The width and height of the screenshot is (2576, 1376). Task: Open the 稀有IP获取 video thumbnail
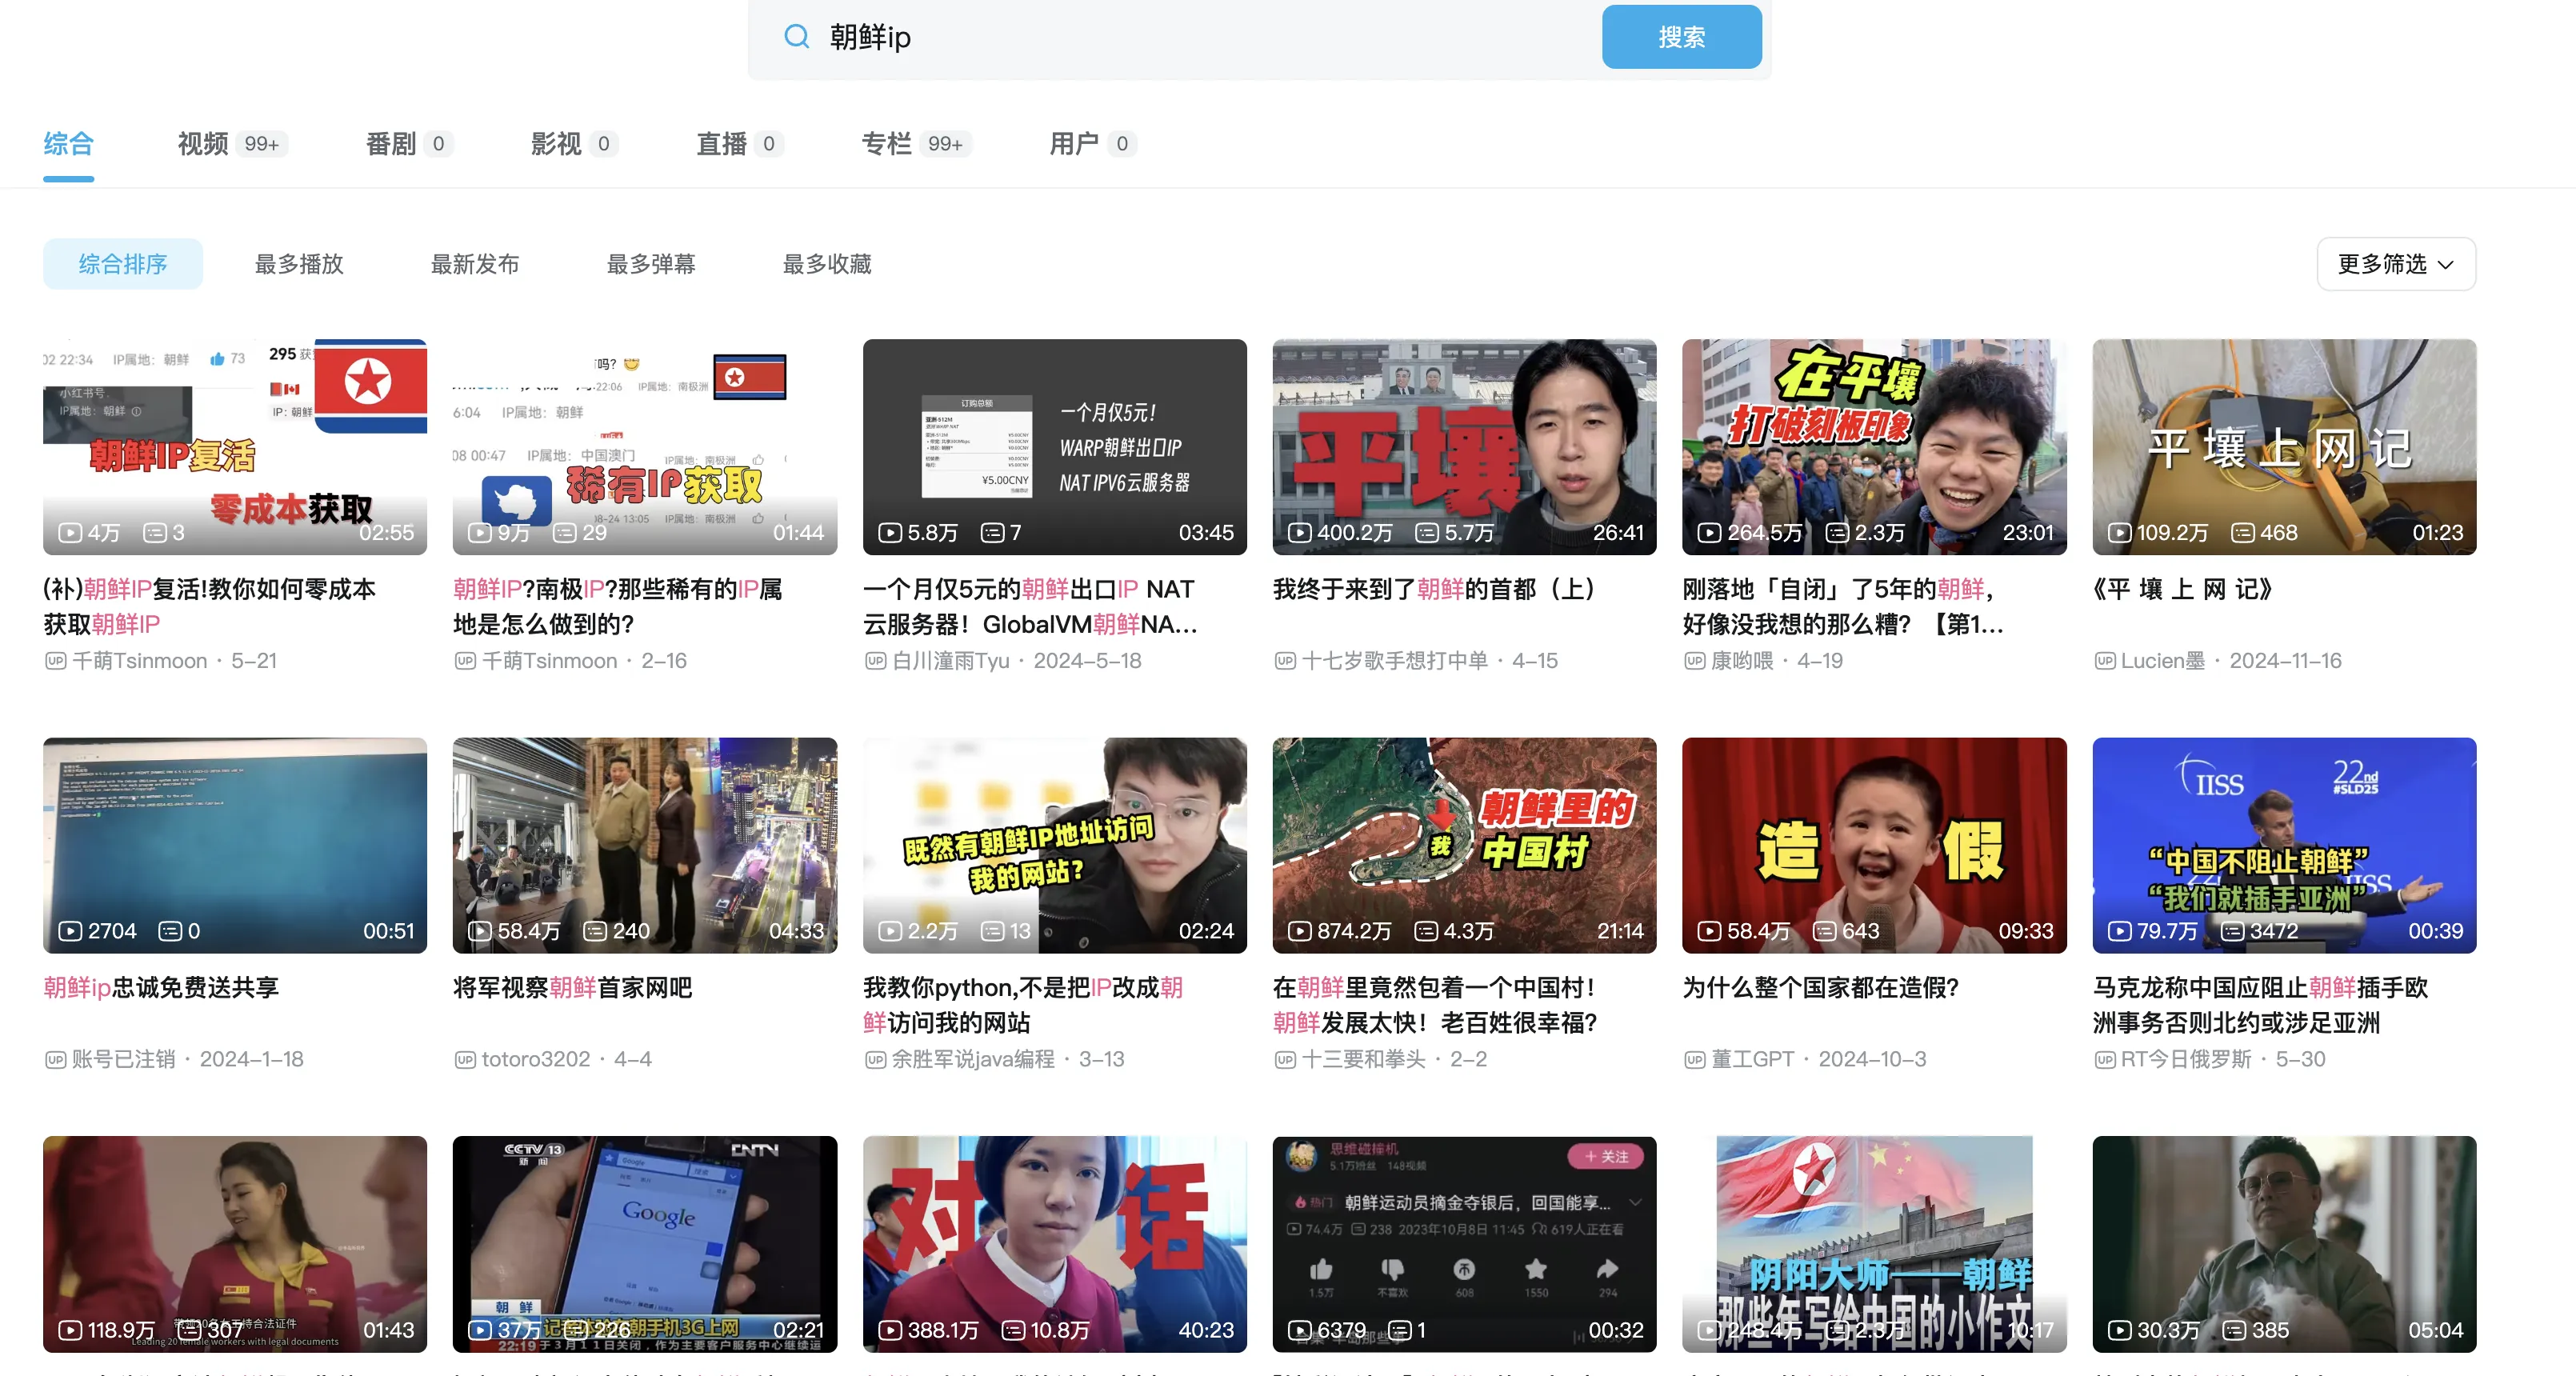point(645,447)
